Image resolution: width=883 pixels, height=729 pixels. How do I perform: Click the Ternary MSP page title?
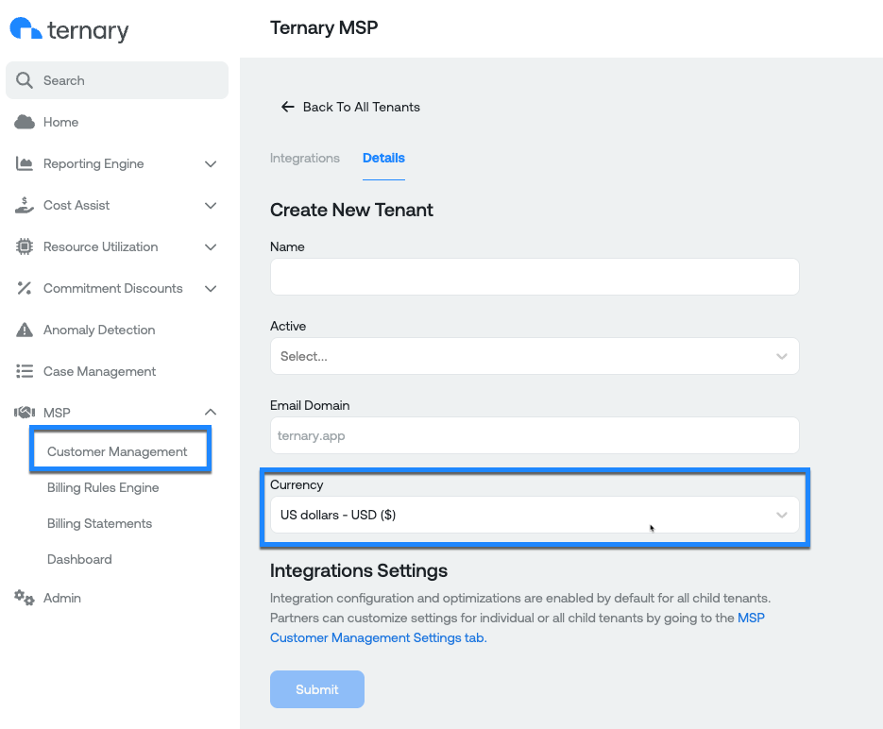tap(324, 27)
